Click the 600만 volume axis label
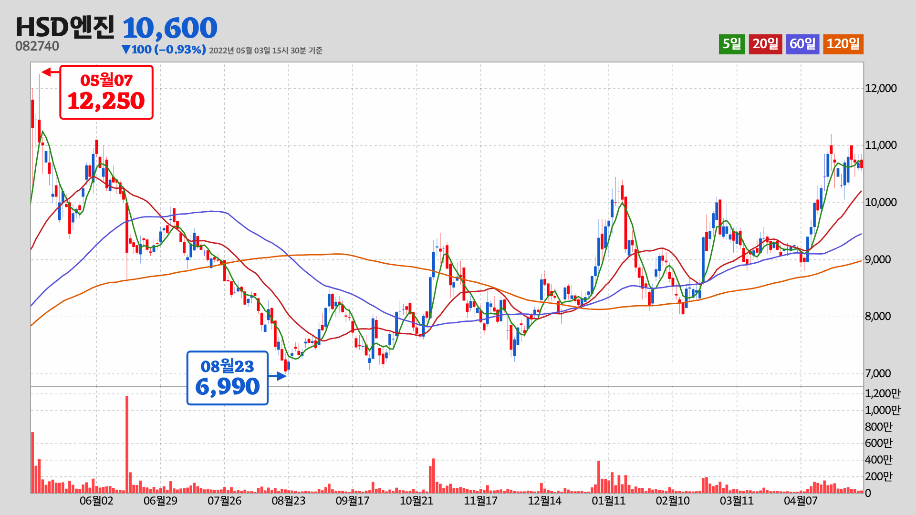The image size is (916, 515). pos(879,443)
